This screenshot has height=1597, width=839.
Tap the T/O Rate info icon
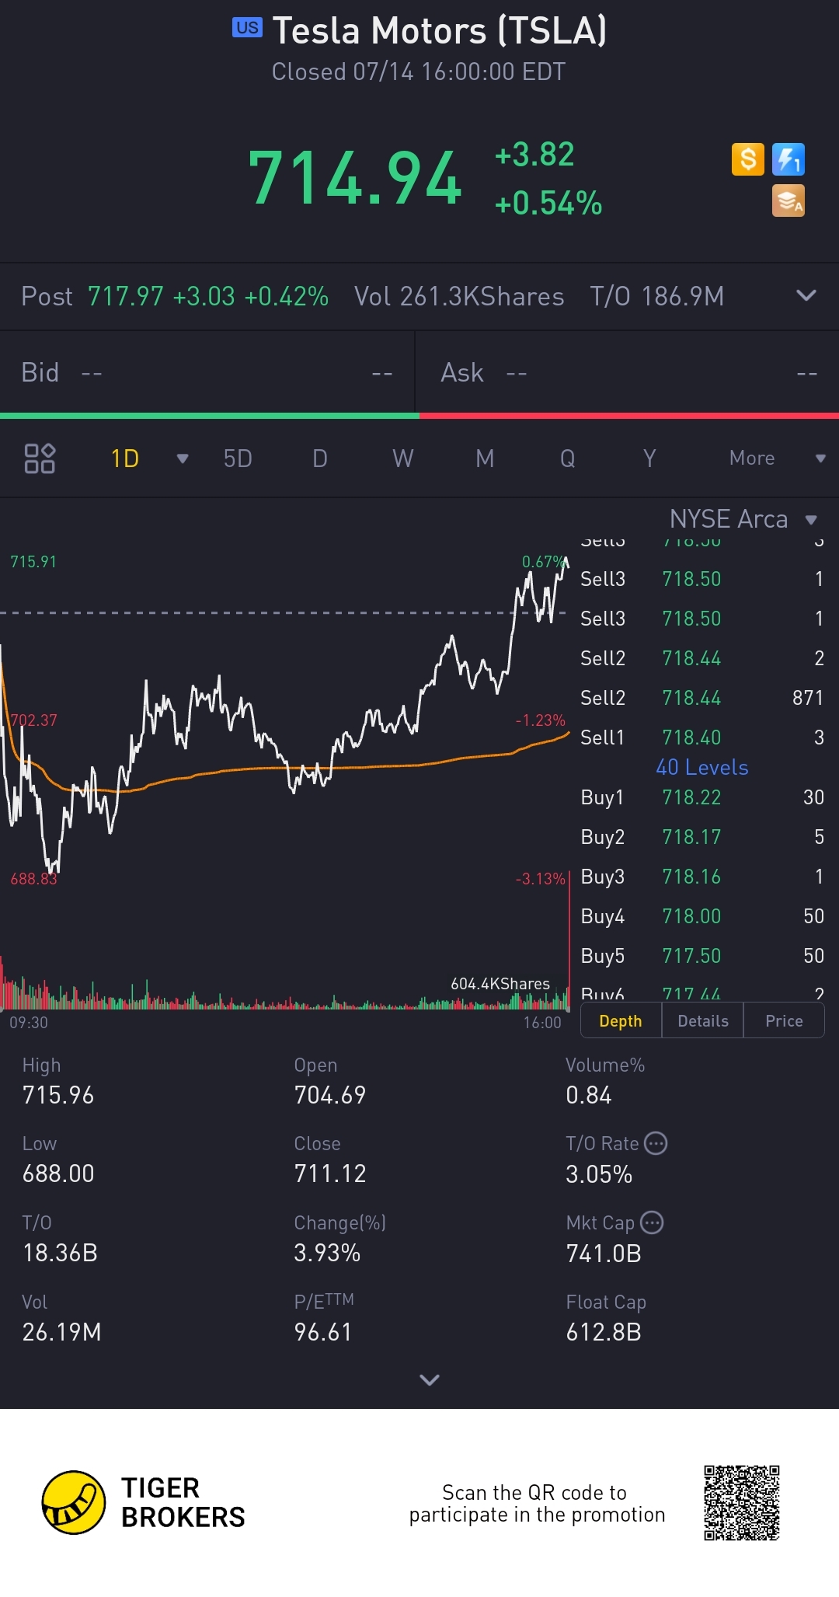tap(656, 1143)
